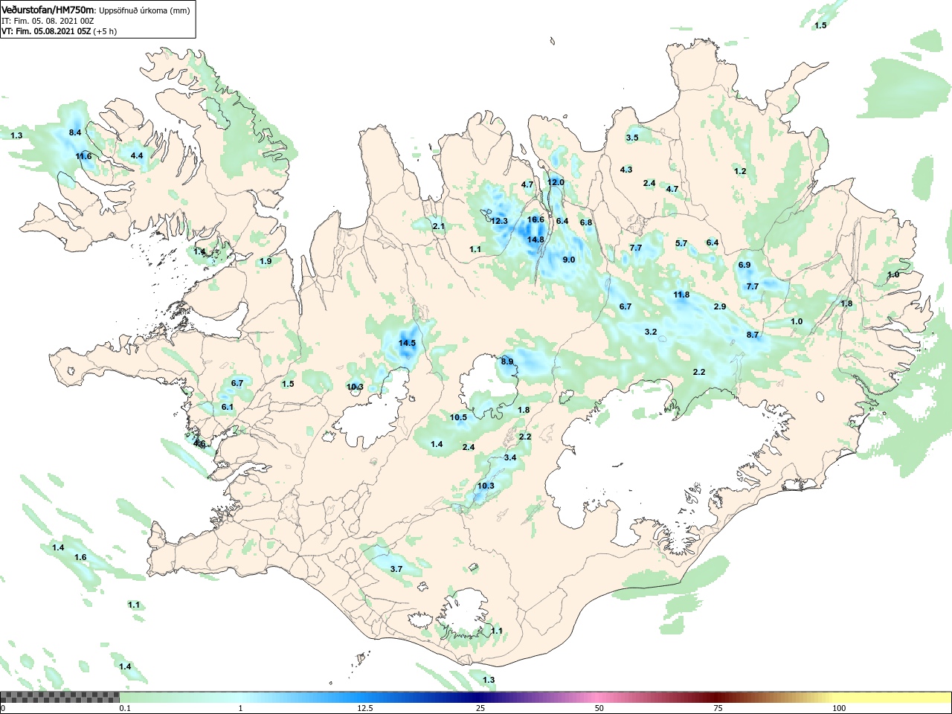Image resolution: width=952 pixels, height=714 pixels.
Task: Click the 1.6 value offshore southwest
Action: 80,557
